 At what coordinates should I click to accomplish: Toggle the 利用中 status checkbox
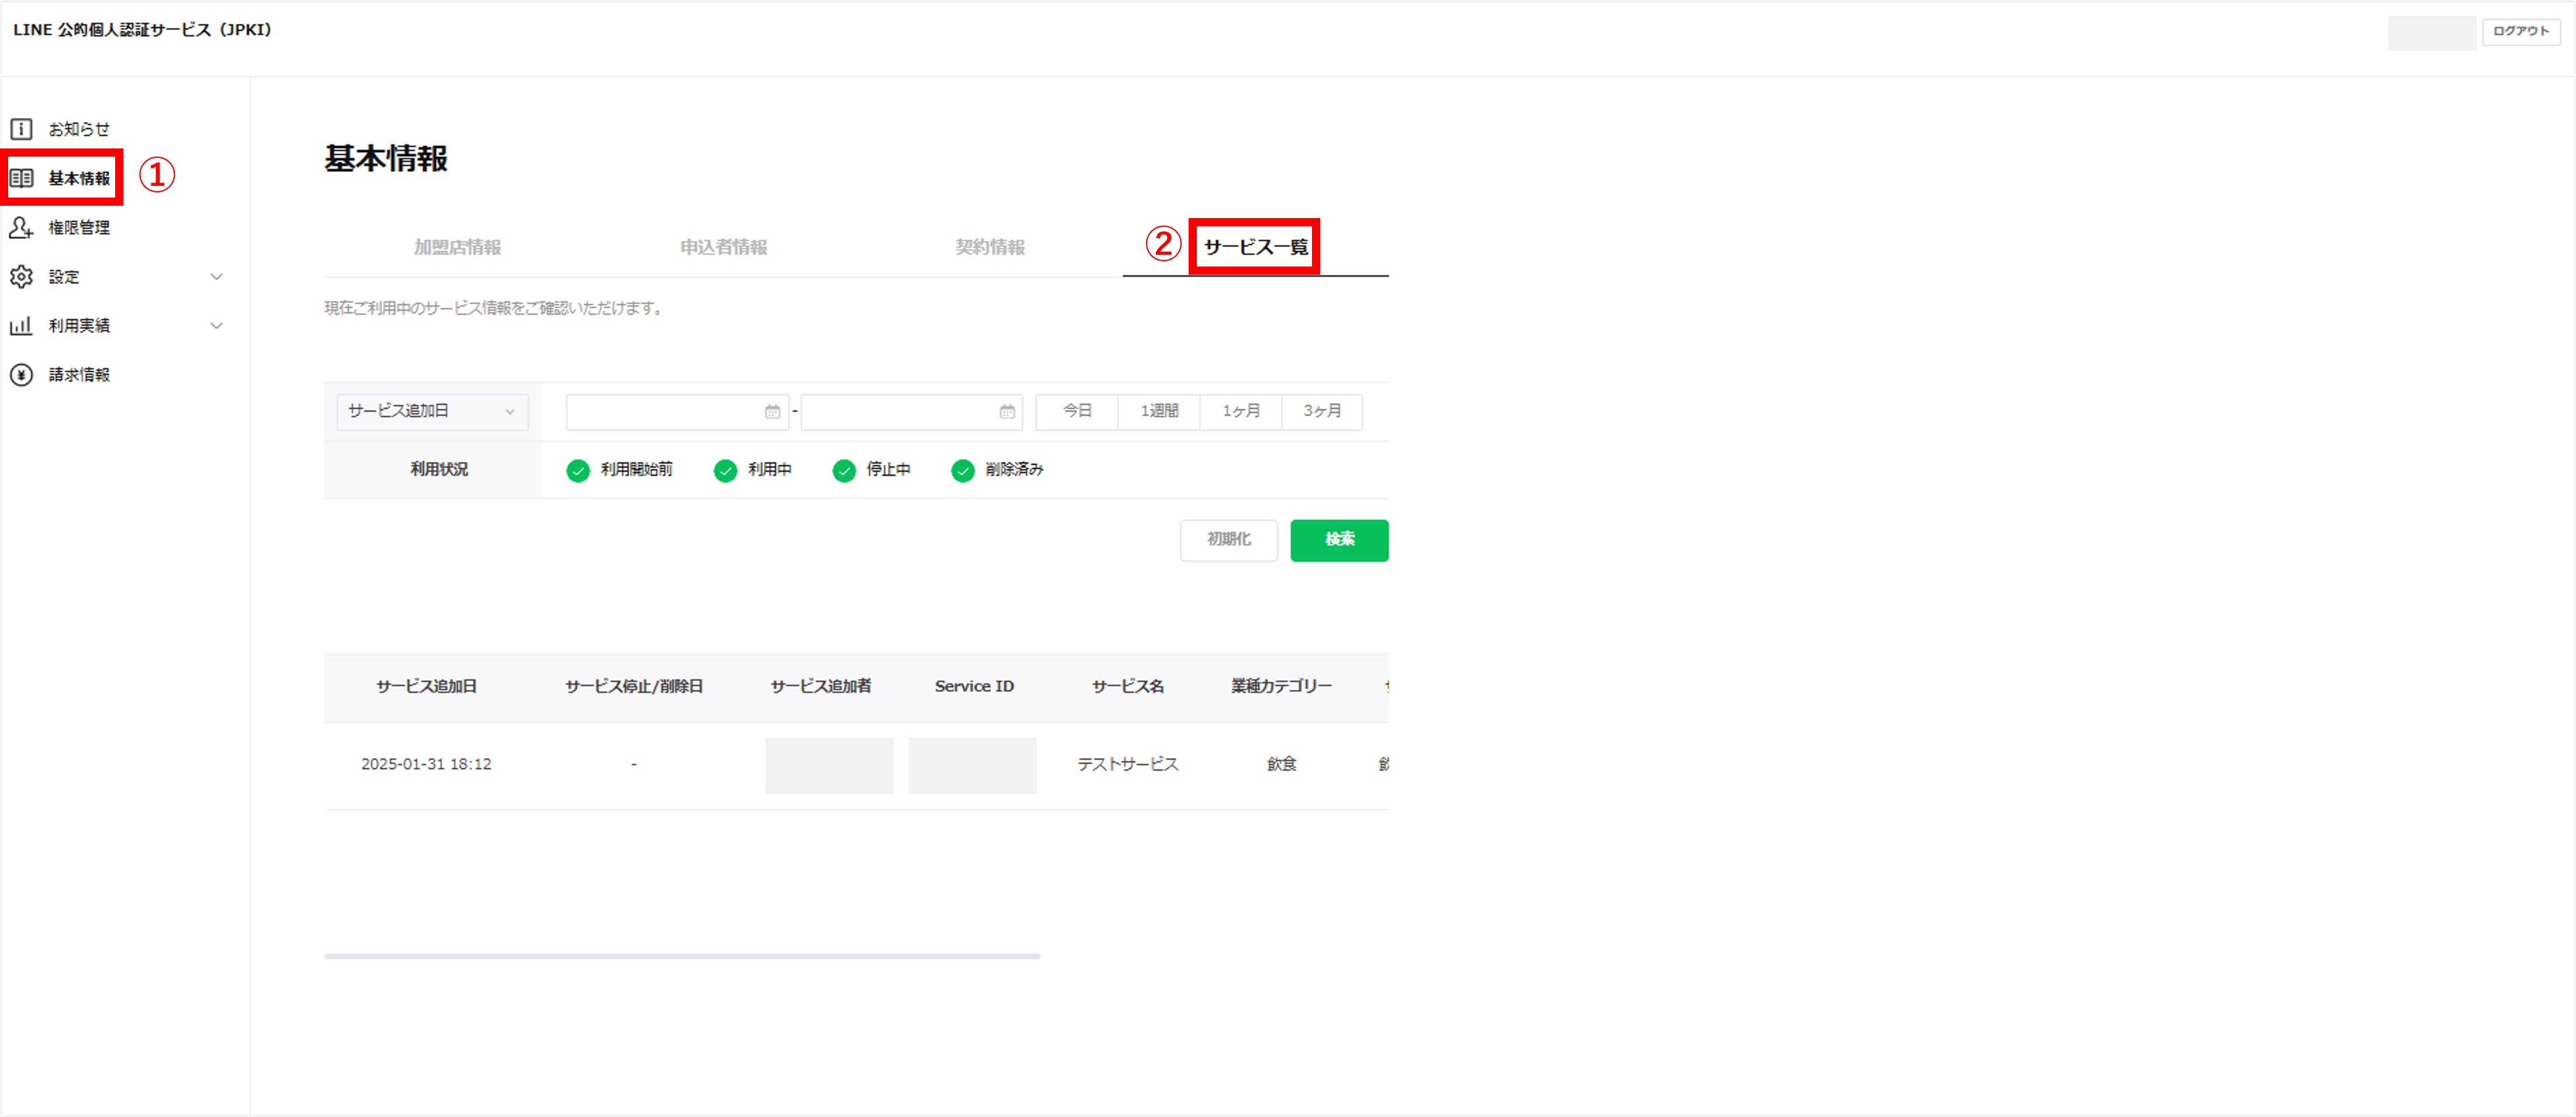click(x=725, y=470)
